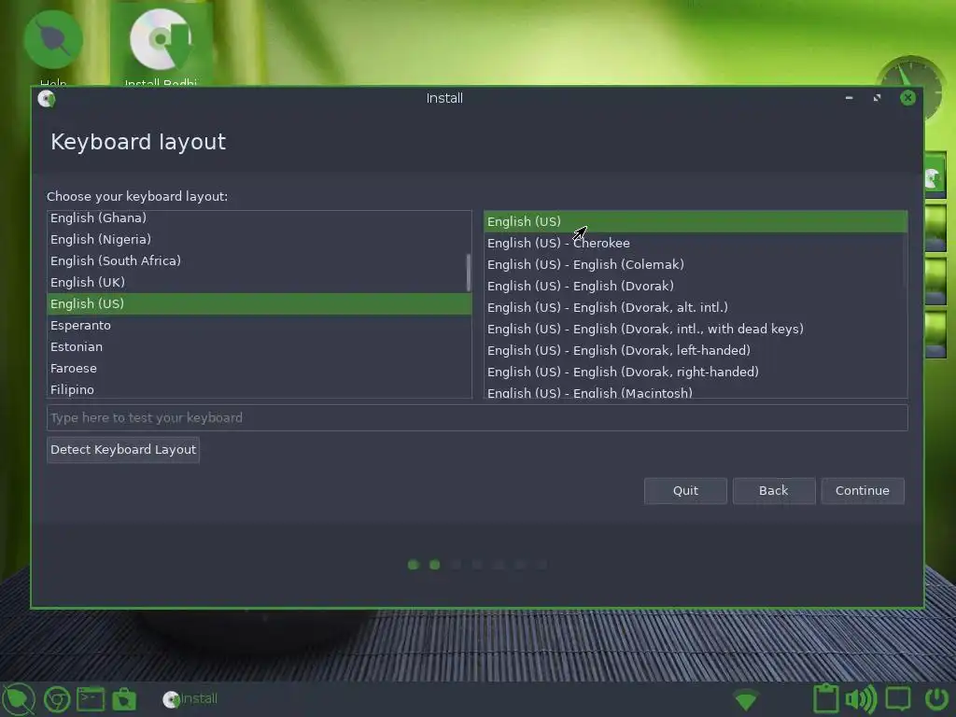Go back with the Back button

pos(774,491)
